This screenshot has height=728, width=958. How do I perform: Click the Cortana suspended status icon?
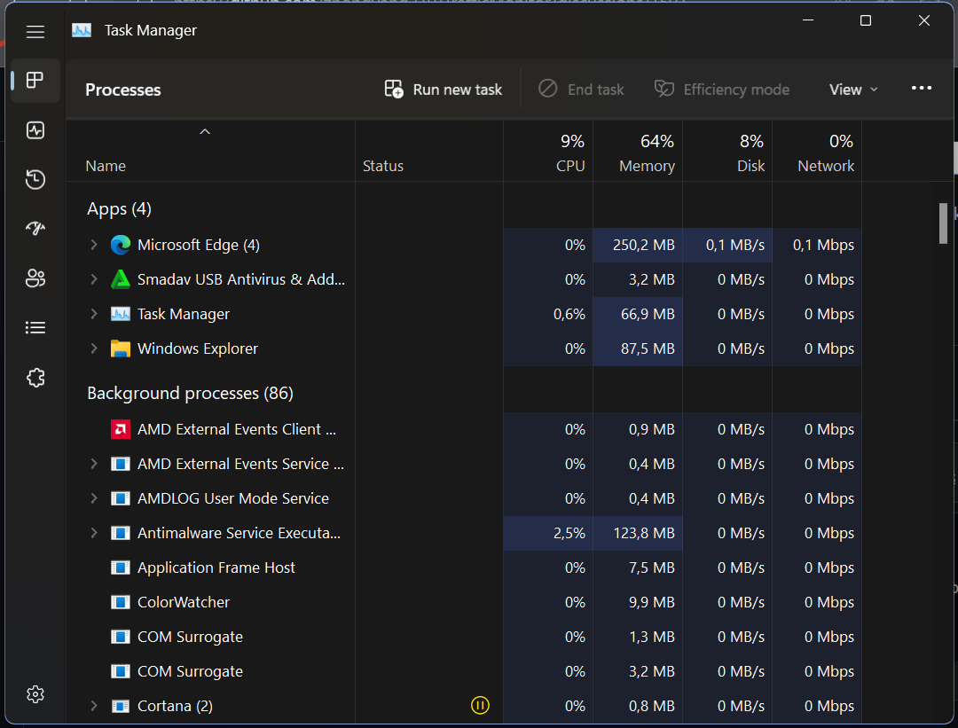pos(480,705)
